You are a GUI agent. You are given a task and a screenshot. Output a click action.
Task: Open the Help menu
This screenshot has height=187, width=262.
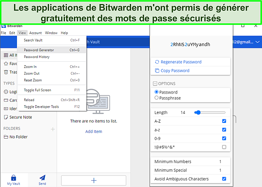pos(64,33)
